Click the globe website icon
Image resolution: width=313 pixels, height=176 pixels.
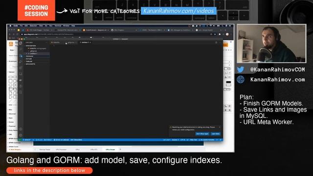point(241,79)
